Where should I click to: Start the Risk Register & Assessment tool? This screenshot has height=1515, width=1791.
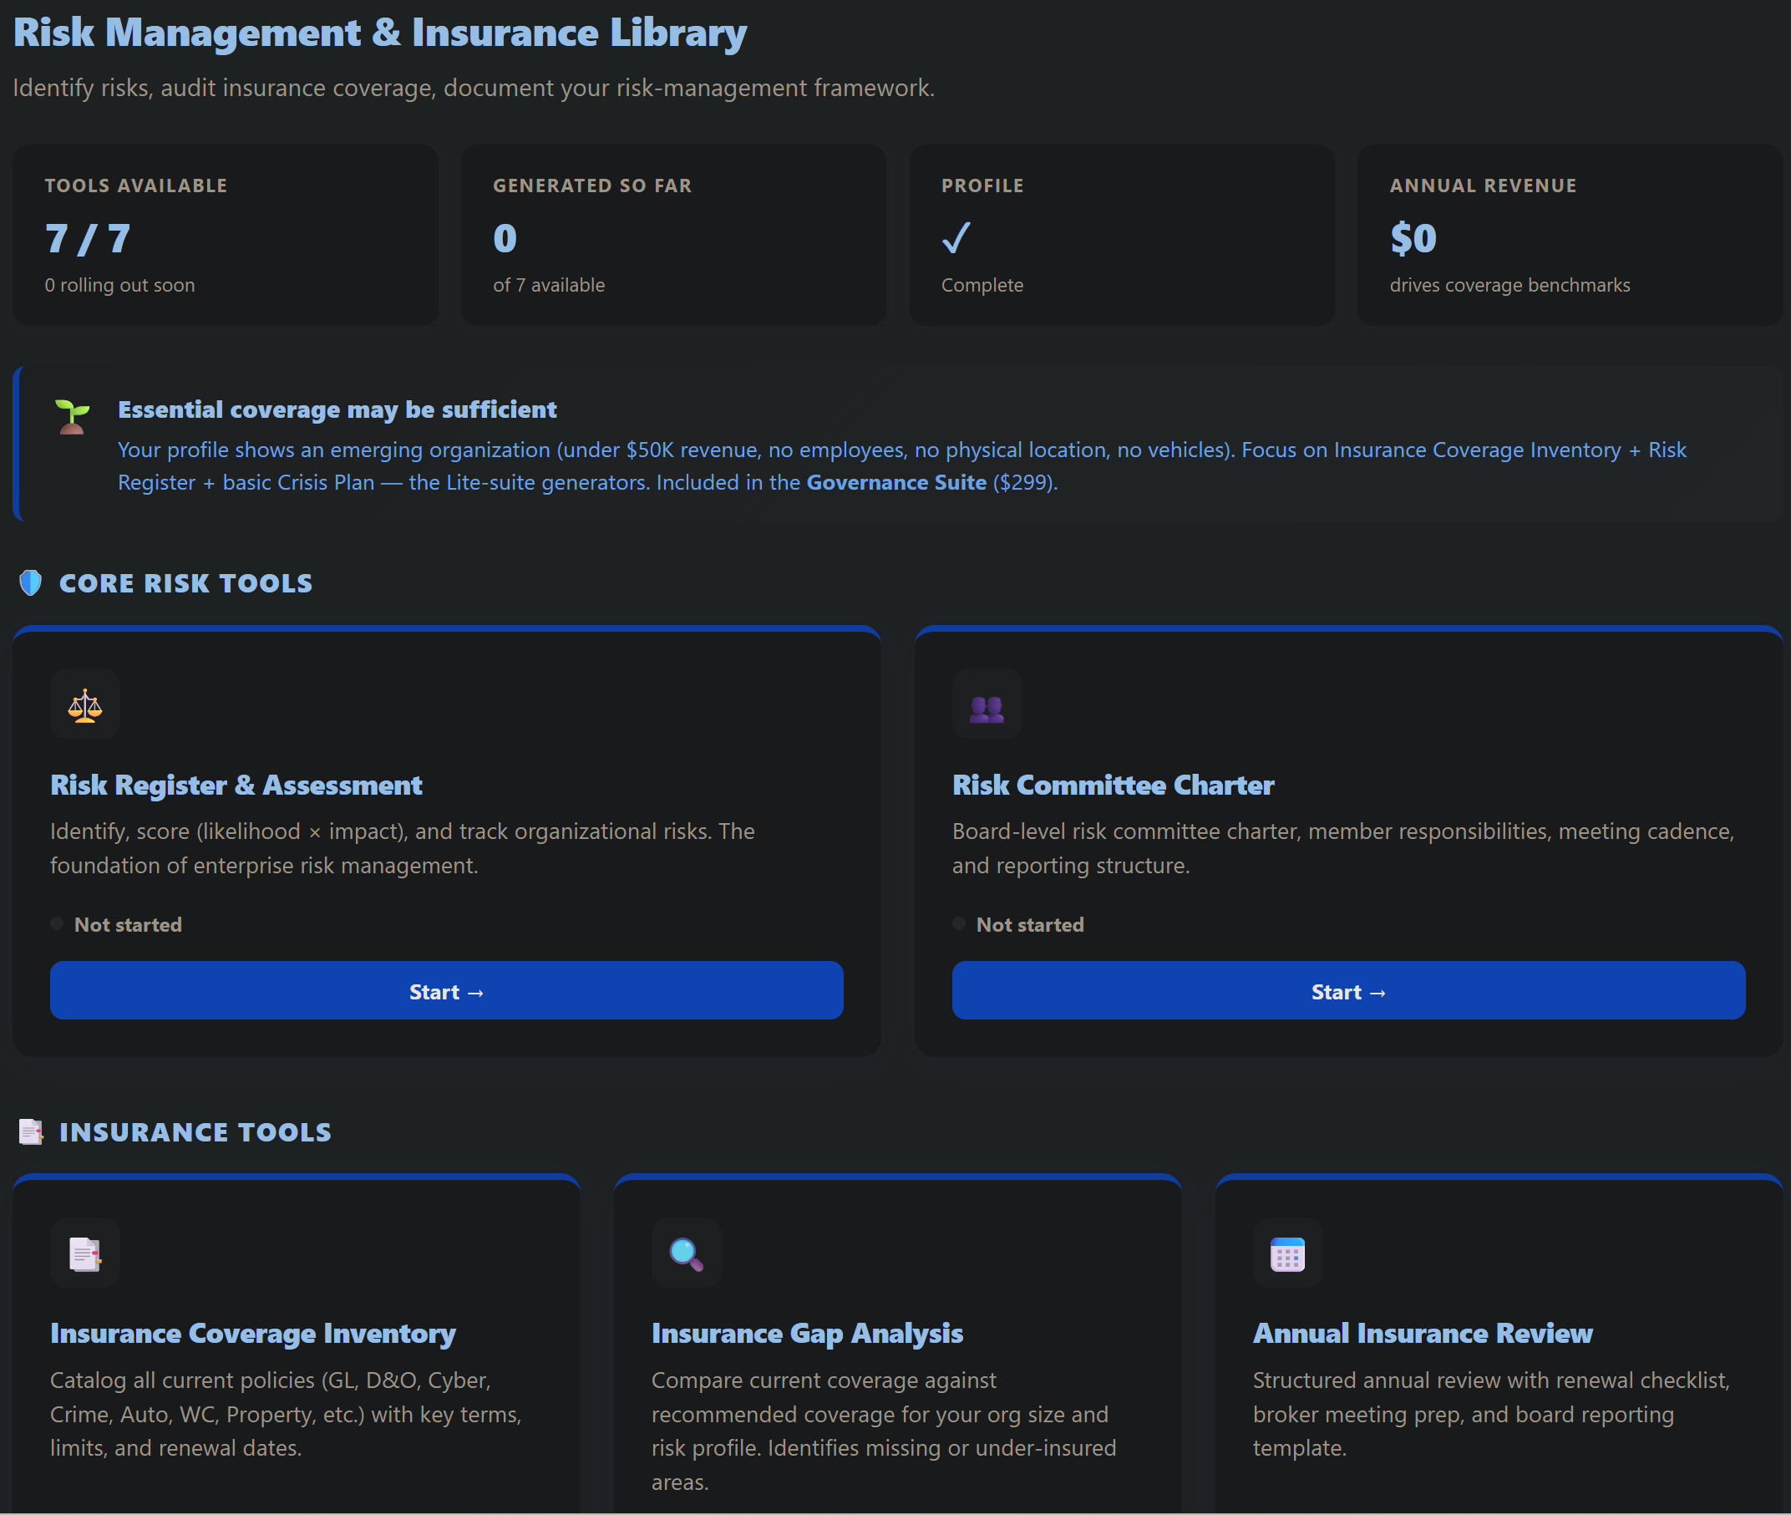pos(446,991)
